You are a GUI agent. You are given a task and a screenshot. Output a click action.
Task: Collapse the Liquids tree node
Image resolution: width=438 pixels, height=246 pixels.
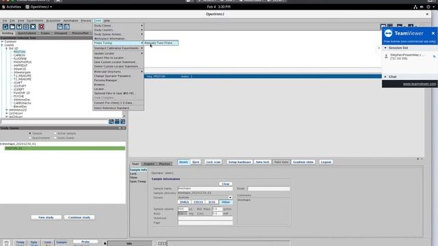point(2,45)
